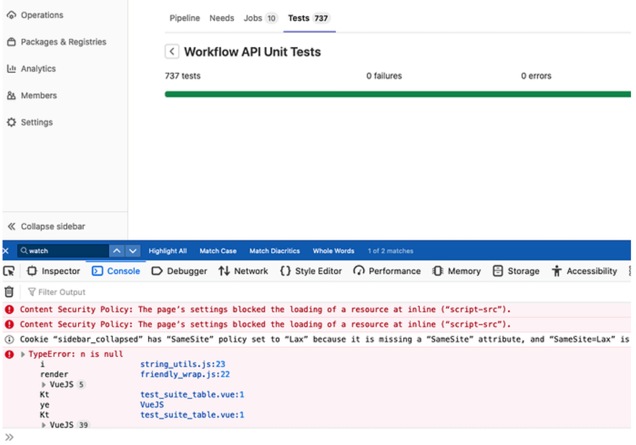Open Settings in the sidebar
Screen dimensions: 636x445
tap(37, 122)
